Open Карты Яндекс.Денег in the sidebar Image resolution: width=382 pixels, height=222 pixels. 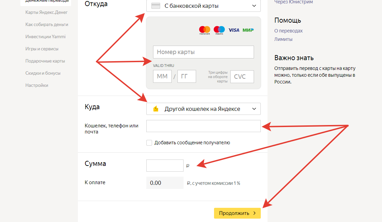click(x=46, y=13)
